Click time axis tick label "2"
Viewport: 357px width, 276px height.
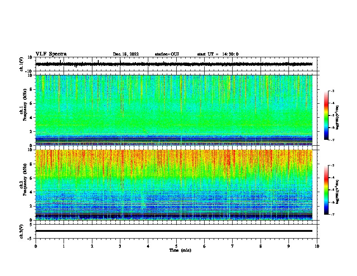pyautogui.click(x=92, y=246)
